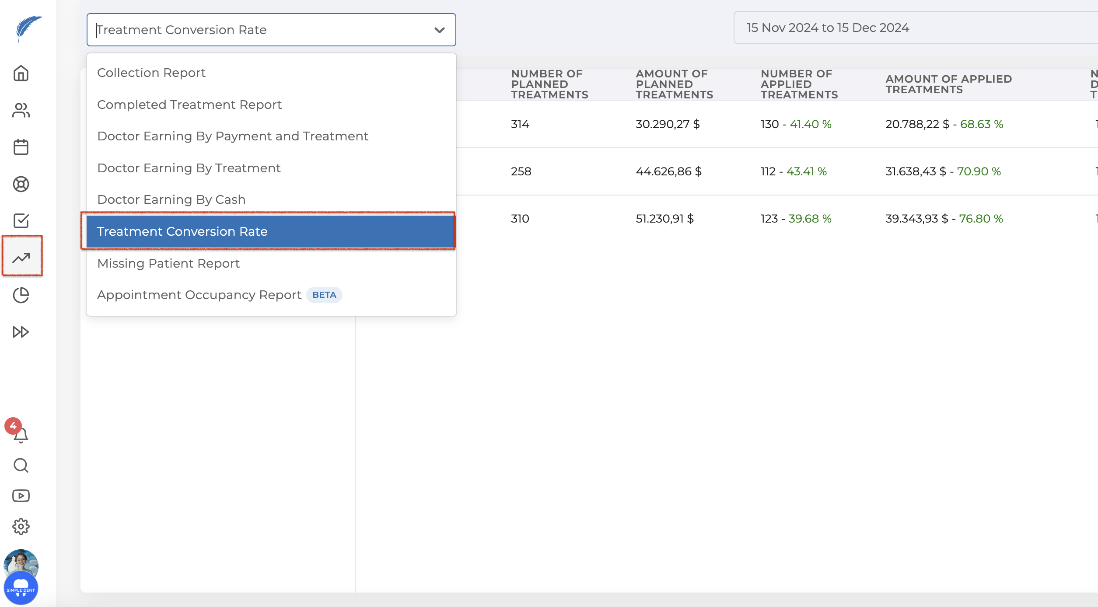Open the calendar appointments icon
1098x607 pixels.
click(21, 147)
